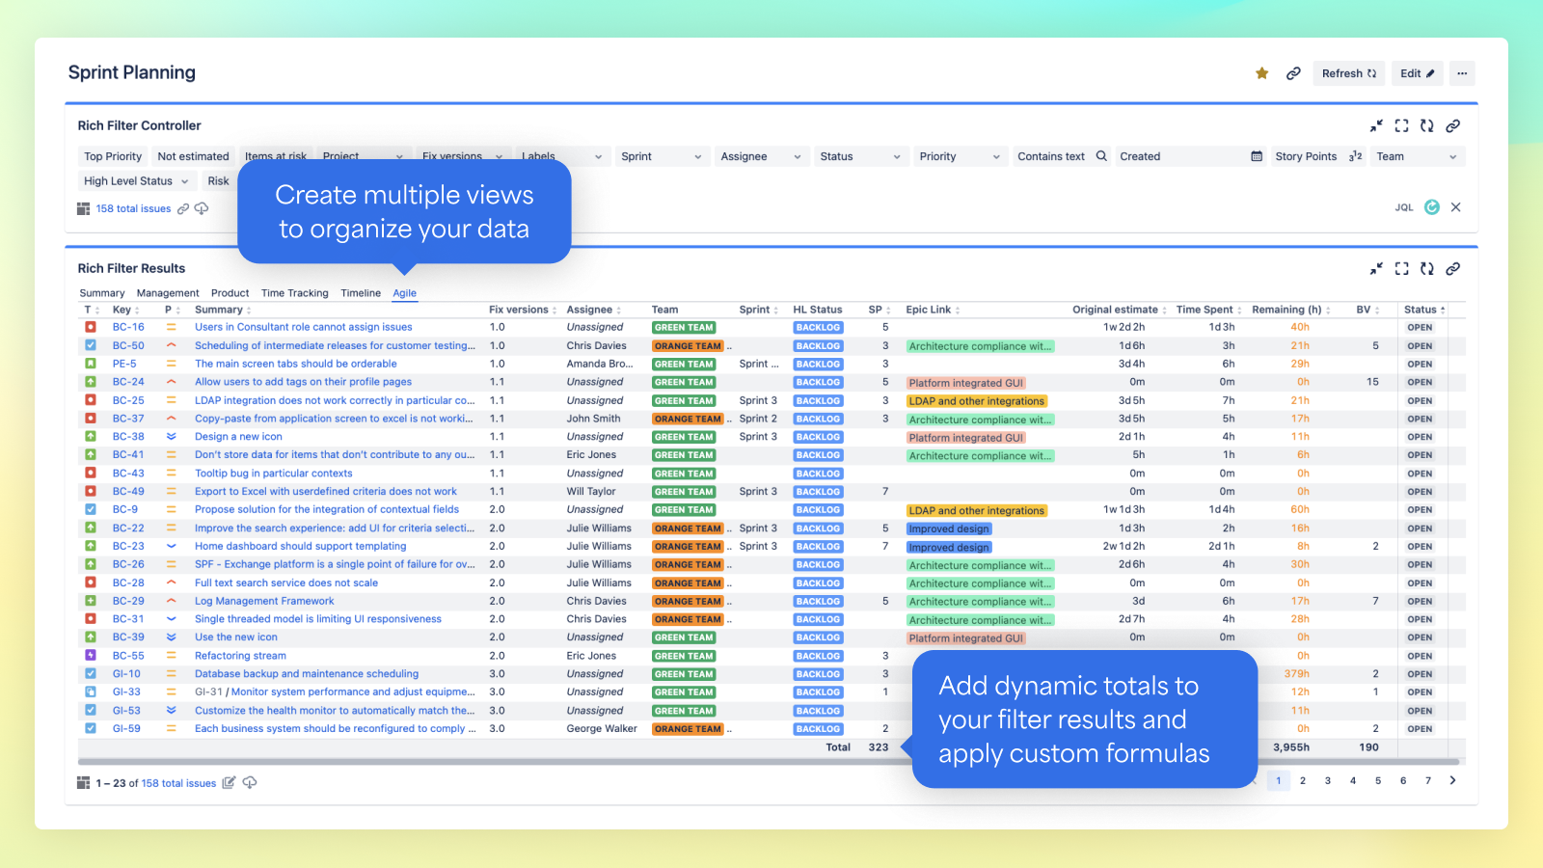Open the Priority filter dropdown
The height and width of the screenshot is (868, 1543).
[x=960, y=156]
